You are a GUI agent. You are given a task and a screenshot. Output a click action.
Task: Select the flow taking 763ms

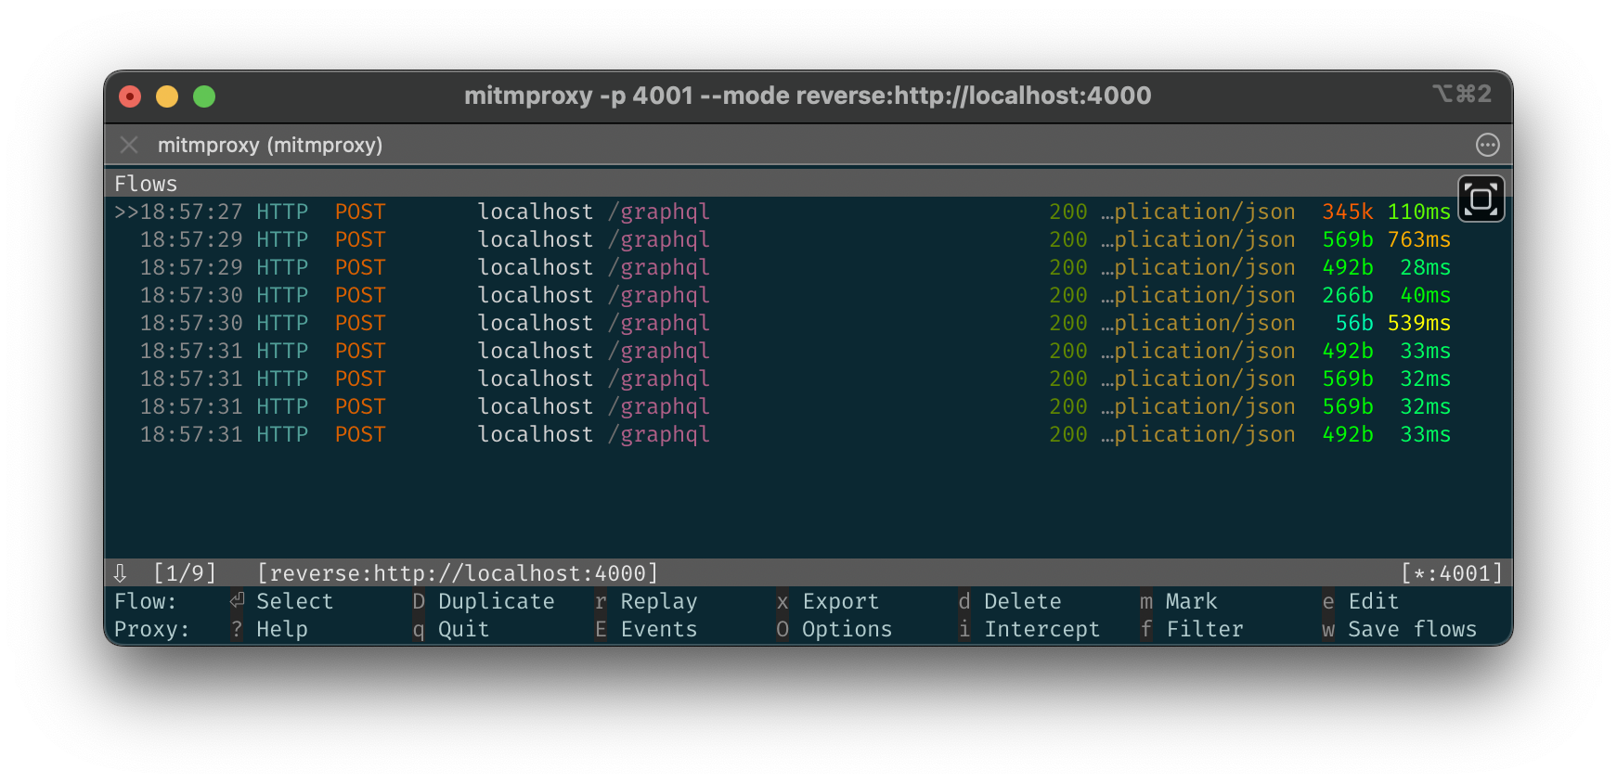(x=1418, y=239)
